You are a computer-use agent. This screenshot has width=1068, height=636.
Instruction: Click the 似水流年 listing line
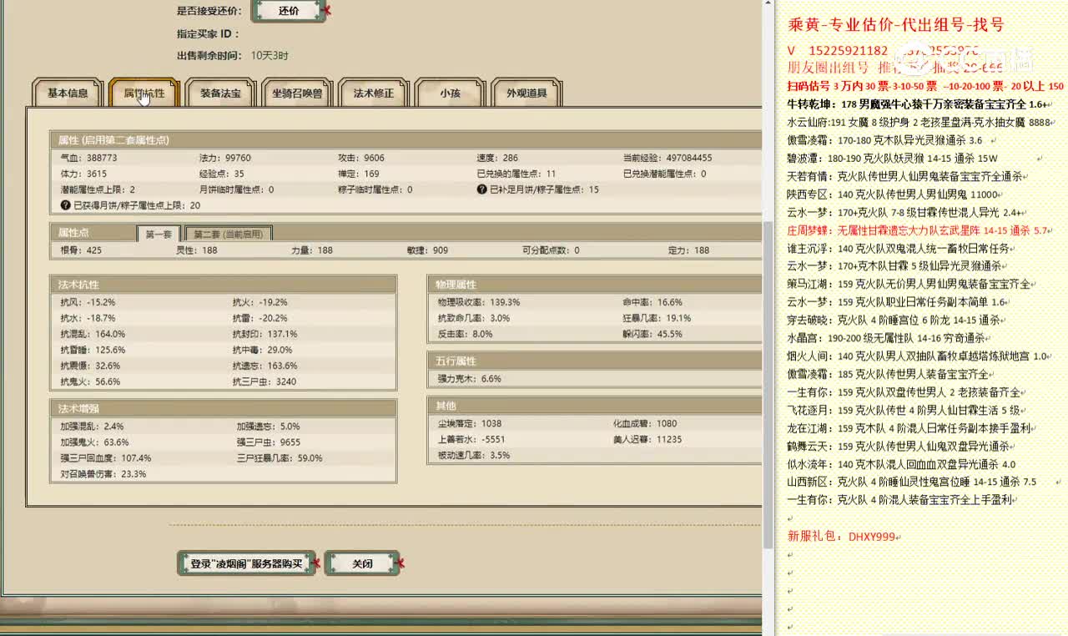pos(901,464)
